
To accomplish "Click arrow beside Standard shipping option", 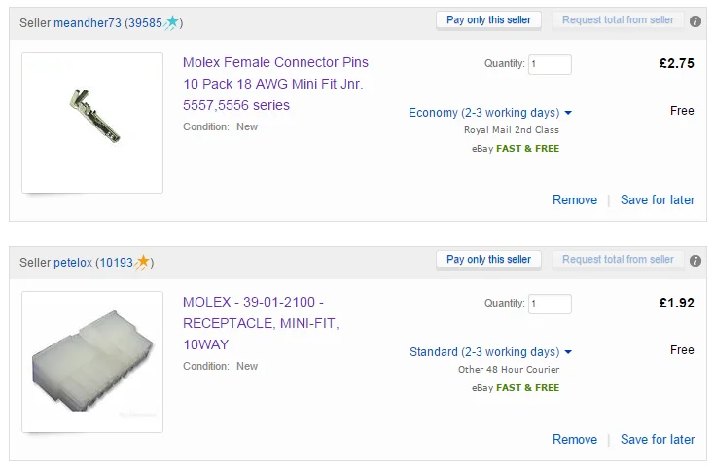I will coord(568,352).
